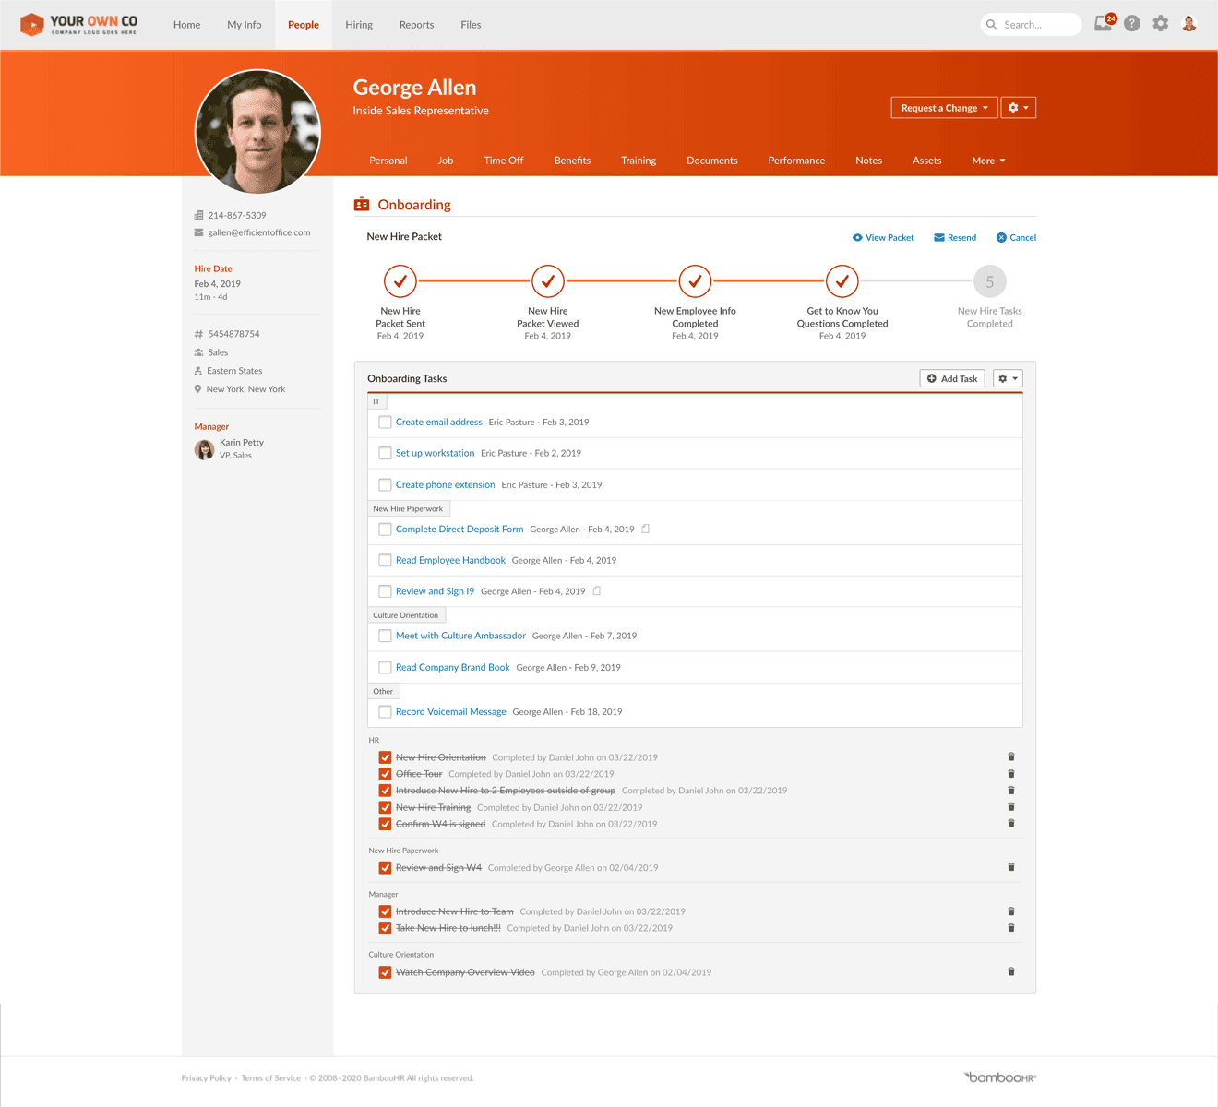Viewport: 1218px width, 1107px height.
Task: Check the Create email address task checkbox
Action: point(385,422)
